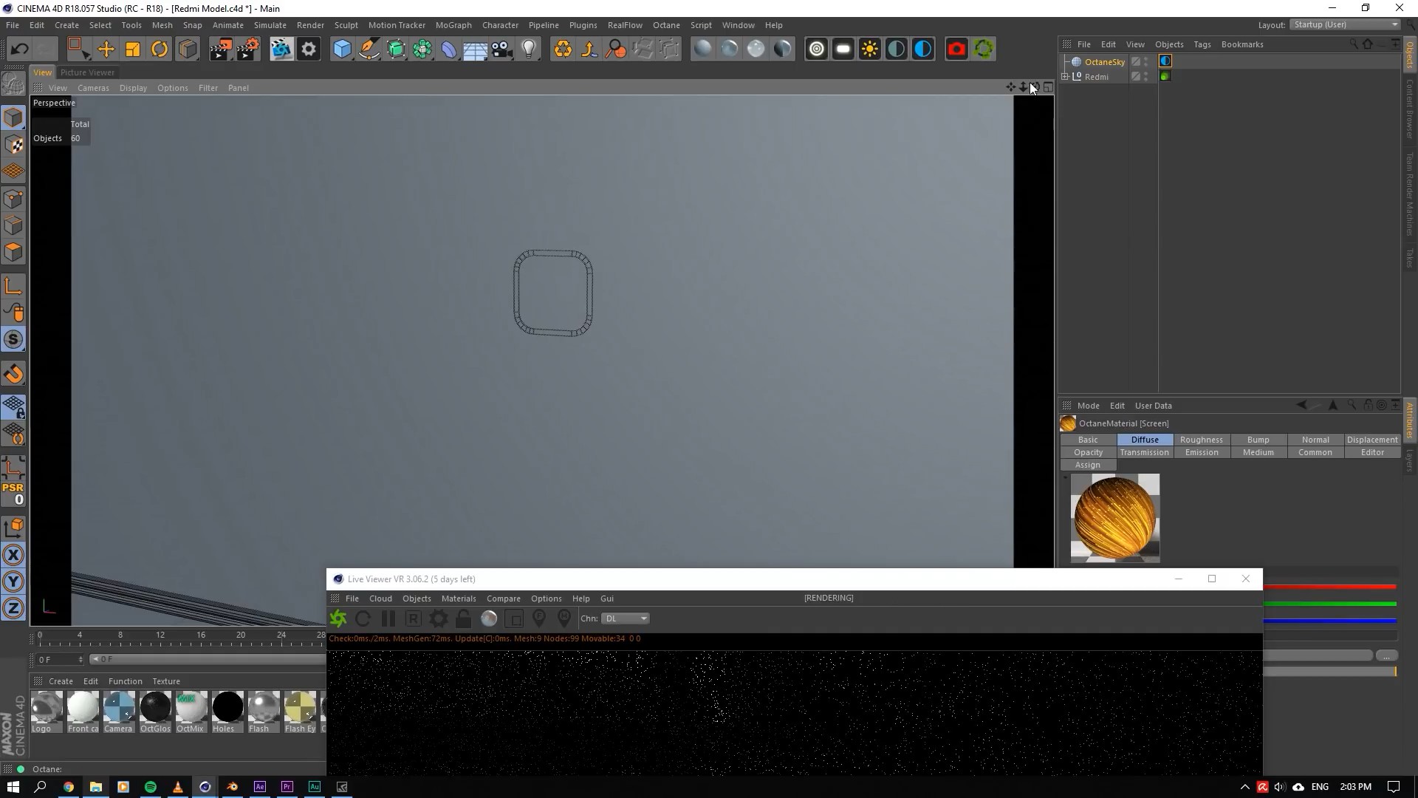Click Octane send scene render icon
The height and width of the screenshot is (798, 1418).
pyautogui.click(x=338, y=619)
